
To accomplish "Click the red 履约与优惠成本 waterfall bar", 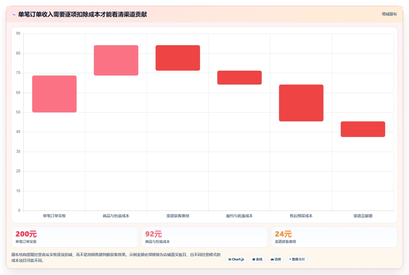I will 239,78.
